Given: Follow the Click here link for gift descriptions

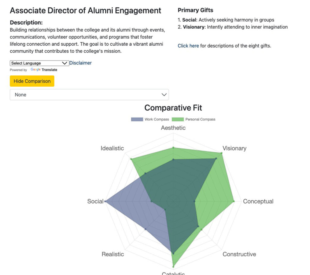Looking at the screenshot, I should tap(188, 46).
